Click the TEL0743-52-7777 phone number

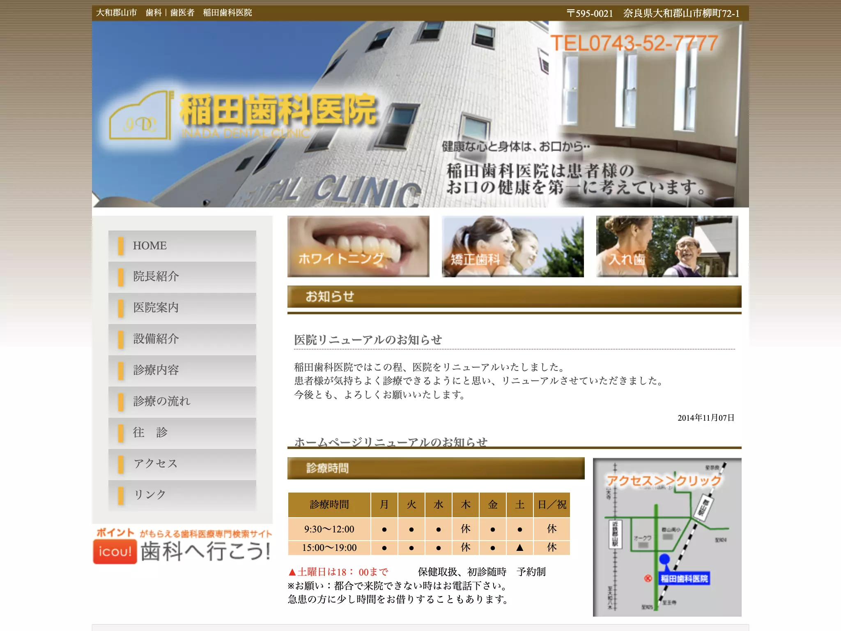634,43
